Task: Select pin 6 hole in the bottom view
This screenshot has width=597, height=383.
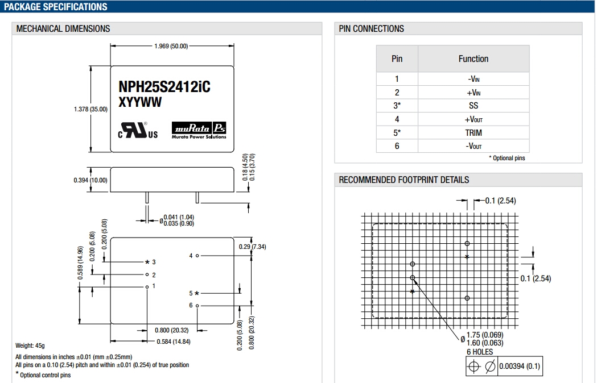Action: coord(197,306)
